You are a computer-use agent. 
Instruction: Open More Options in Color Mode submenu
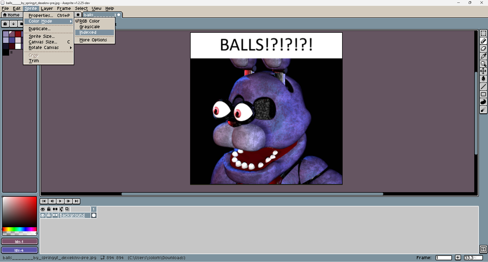pos(95,40)
